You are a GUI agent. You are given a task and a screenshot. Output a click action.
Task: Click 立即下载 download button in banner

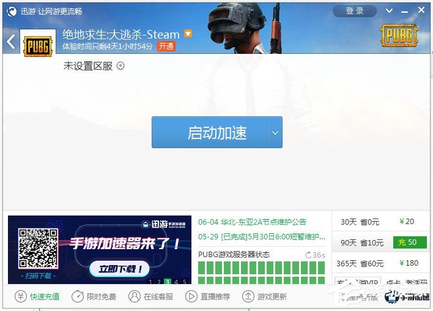120,269
